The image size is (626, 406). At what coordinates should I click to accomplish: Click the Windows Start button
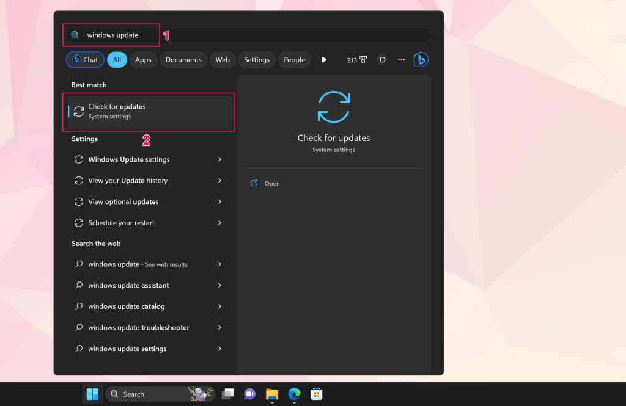point(92,394)
